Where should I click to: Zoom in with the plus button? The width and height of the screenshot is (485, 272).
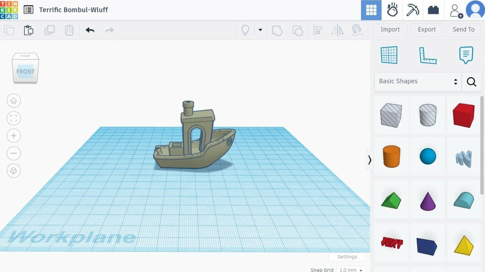coord(14,136)
